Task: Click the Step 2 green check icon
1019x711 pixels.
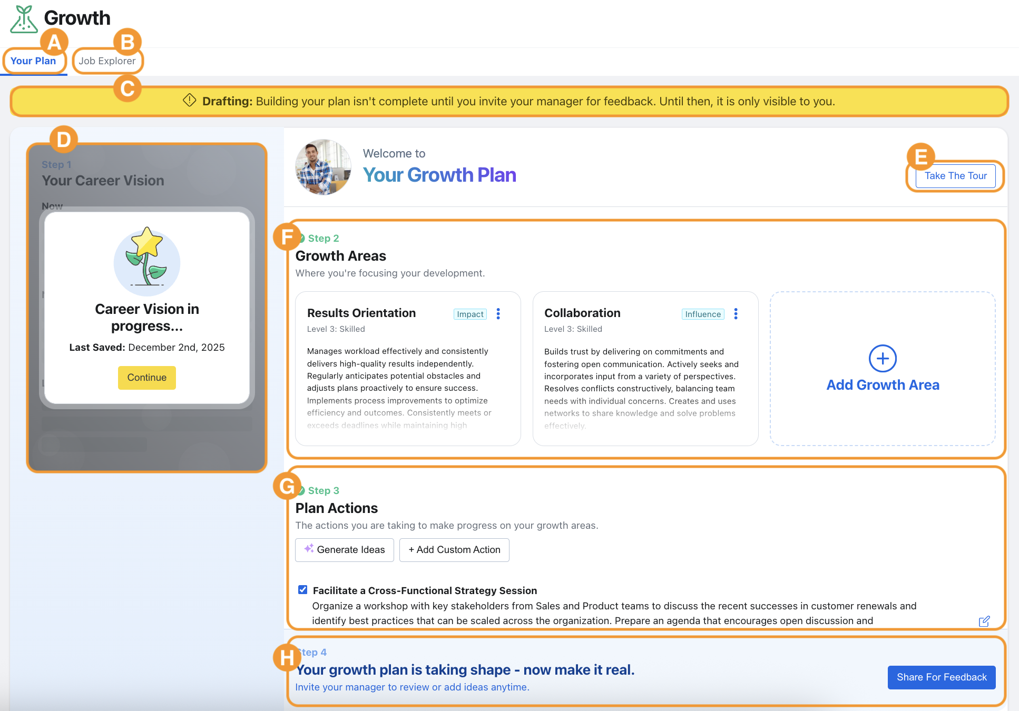Action: (302, 239)
